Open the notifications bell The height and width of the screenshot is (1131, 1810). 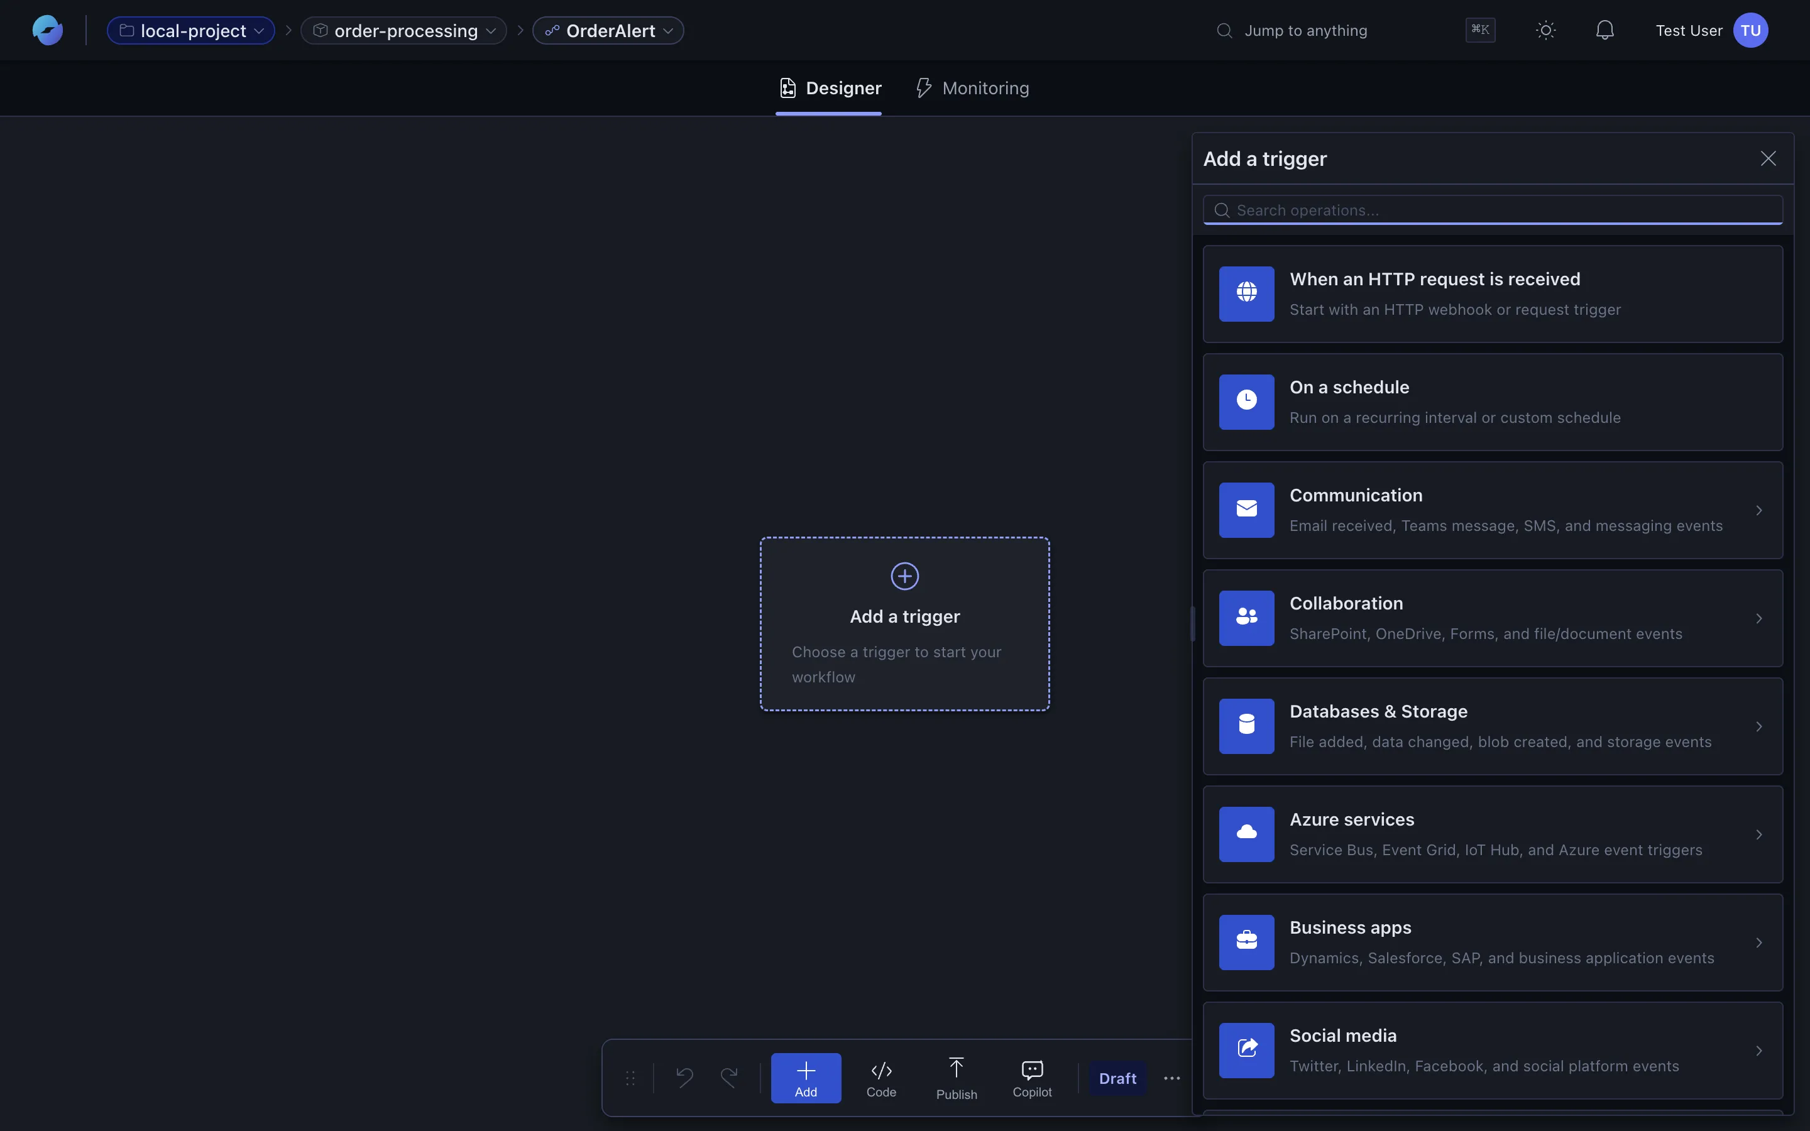click(1604, 31)
